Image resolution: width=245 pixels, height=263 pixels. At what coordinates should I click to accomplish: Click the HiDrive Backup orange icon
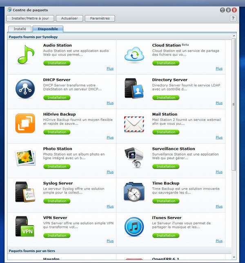pyautogui.click(x=25, y=123)
